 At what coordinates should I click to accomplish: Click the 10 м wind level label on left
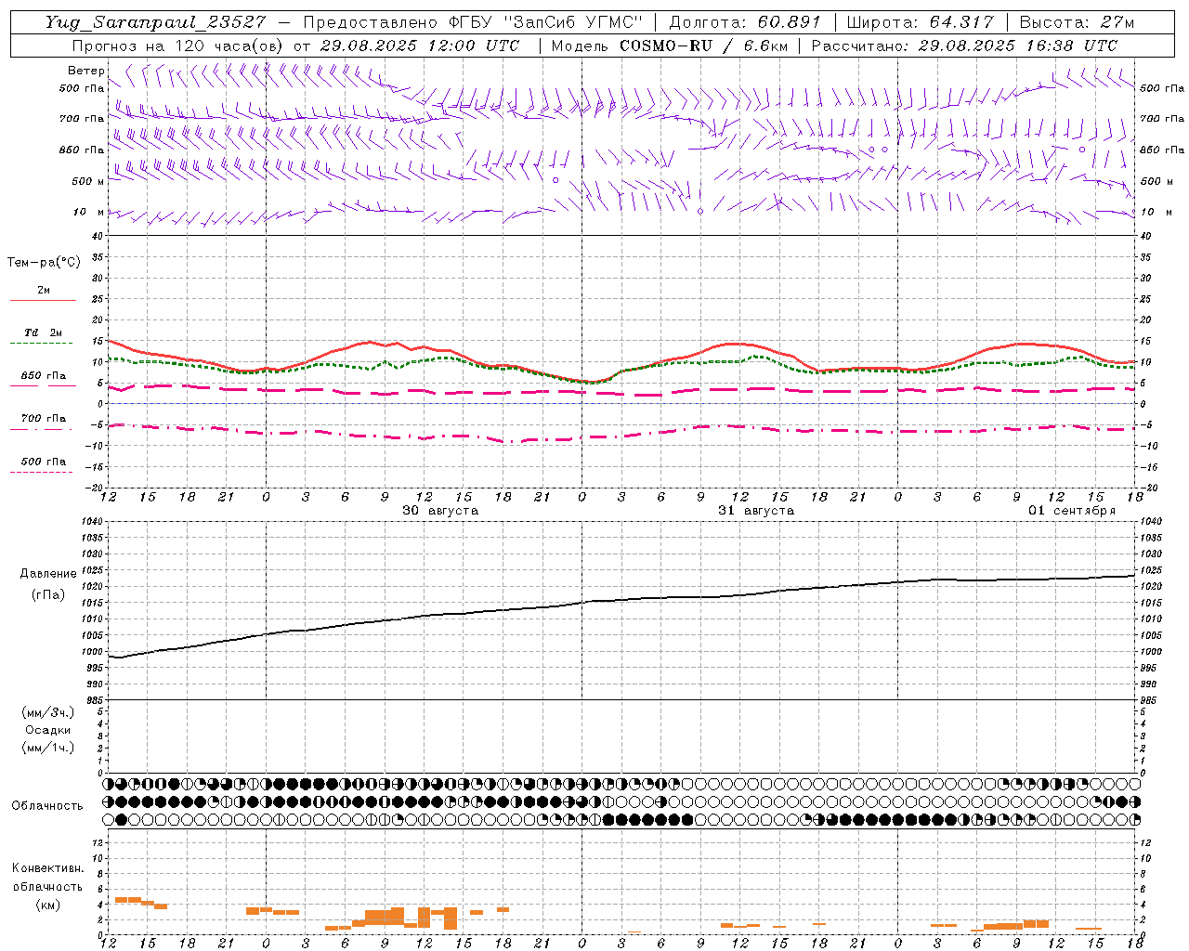tap(88, 213)
